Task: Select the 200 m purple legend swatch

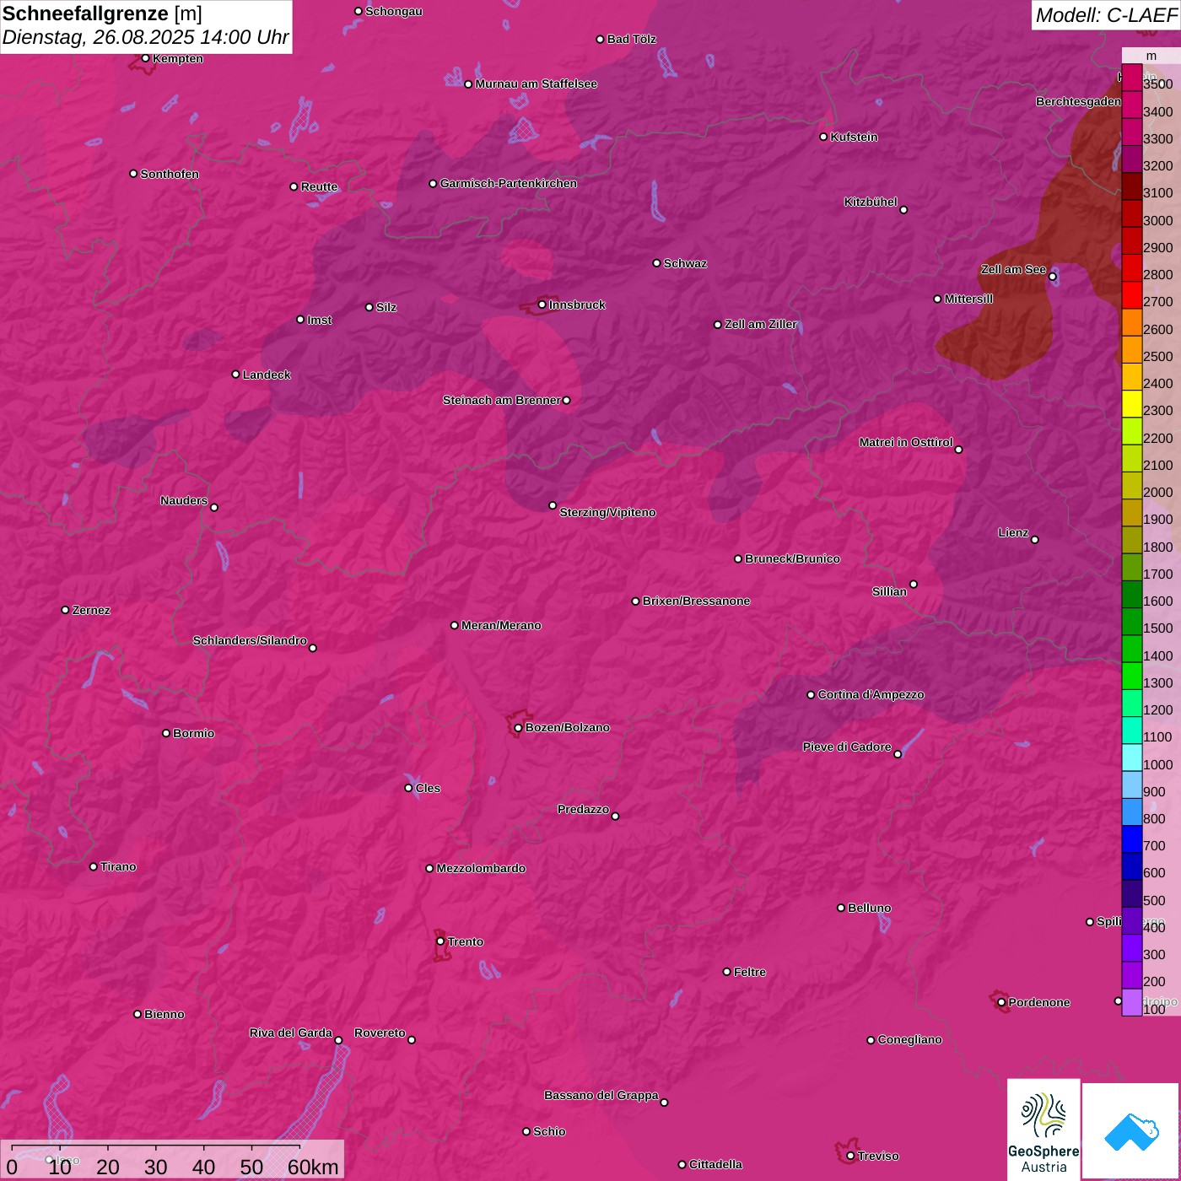Action: 1132,975
